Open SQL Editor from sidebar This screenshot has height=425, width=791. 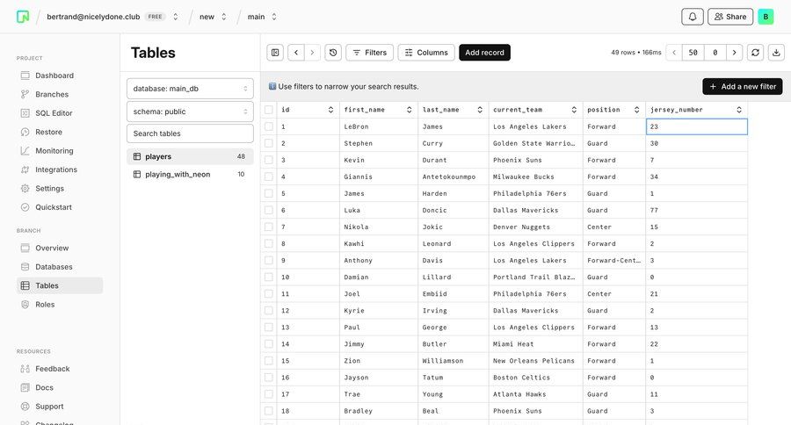tap(54, 113)
